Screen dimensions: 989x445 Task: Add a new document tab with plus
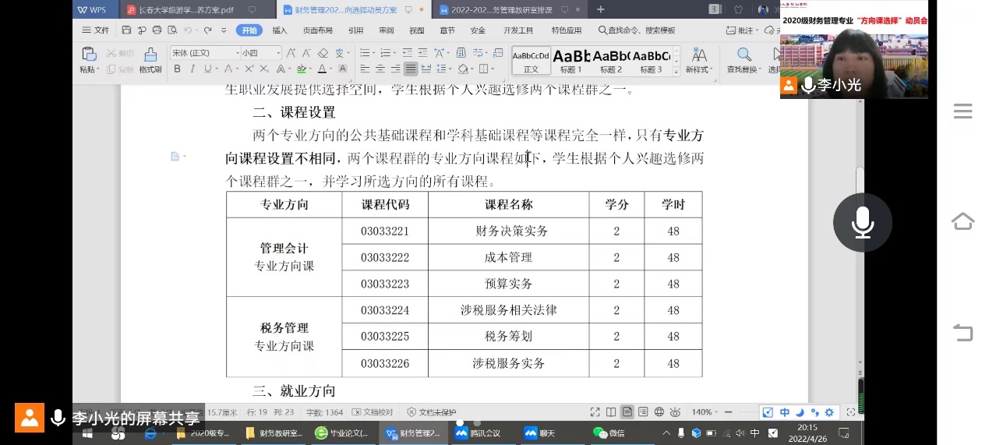600,9
